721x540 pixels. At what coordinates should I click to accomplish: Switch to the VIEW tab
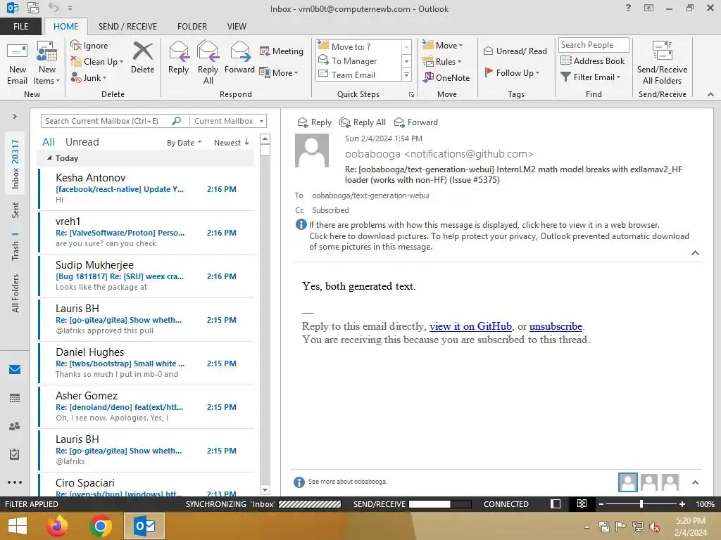click(237, 26)
